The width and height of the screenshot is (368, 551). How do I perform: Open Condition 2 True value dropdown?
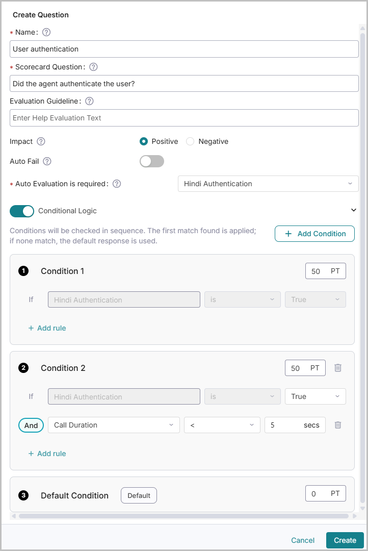coord(316,396)
